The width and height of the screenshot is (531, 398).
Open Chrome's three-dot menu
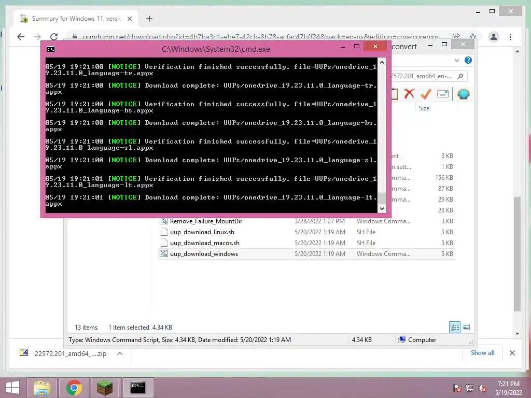coord(510,37)
